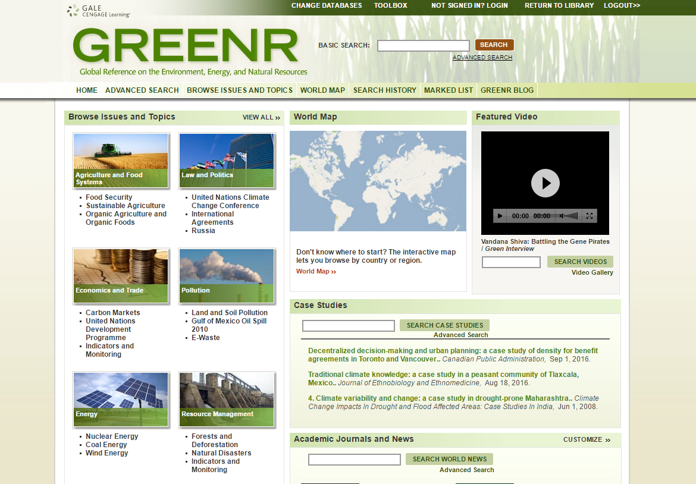Open Gulf of Mexico Oil Spill 2010 link
Image resolution: width=696 pixels, height=484 pixels.
229,325
